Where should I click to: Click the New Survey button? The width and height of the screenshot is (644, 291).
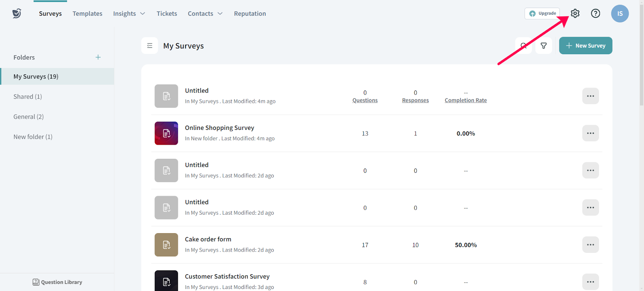585,46
